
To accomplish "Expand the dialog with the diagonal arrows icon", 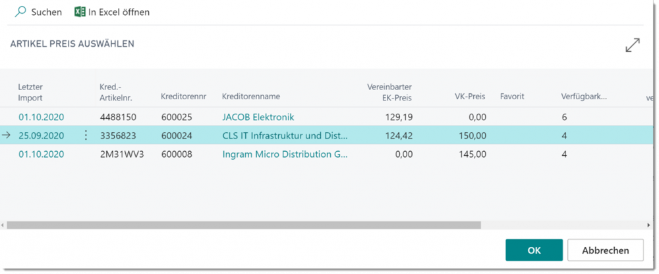I will pyautogui.click(x=632, y=45).
